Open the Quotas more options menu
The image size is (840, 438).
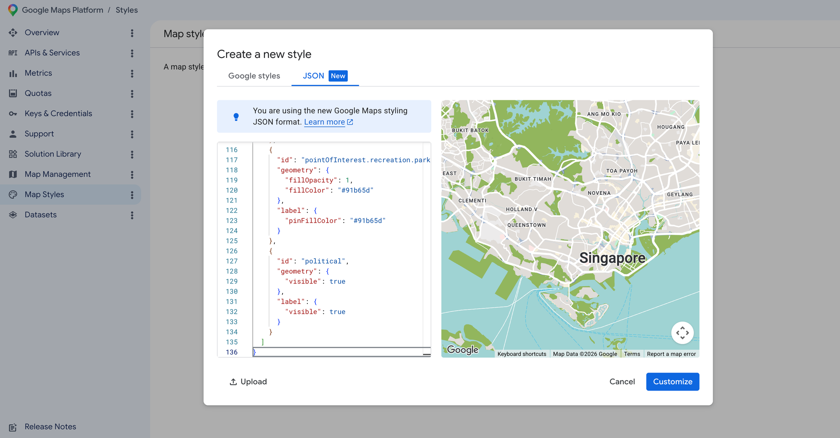[132, 94]
